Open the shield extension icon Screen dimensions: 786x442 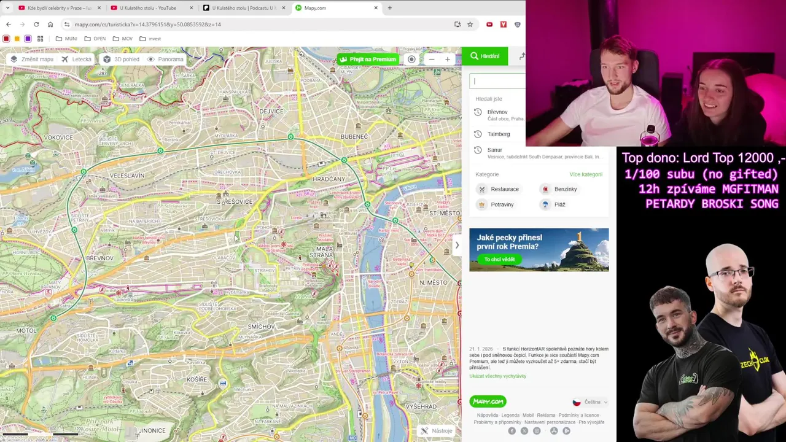(518, 25)
